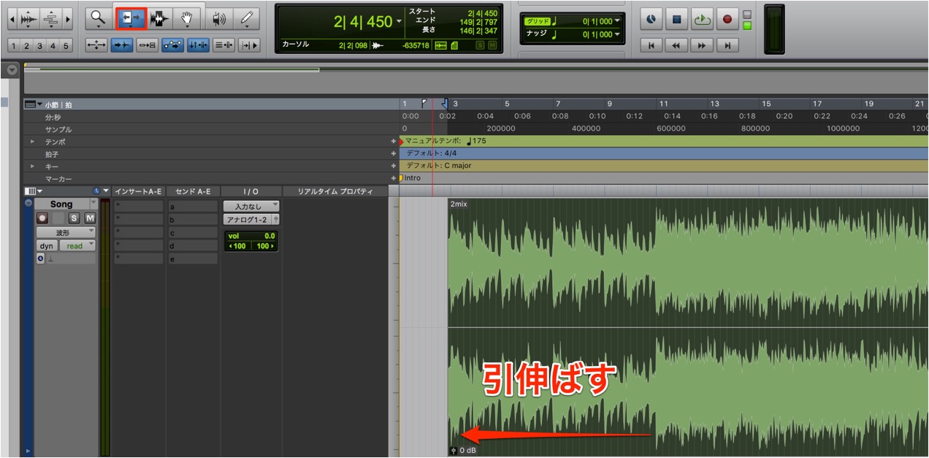This screenshot has height=458, width=929.
Task: Select the Trim tool
Action: [132, 18]
